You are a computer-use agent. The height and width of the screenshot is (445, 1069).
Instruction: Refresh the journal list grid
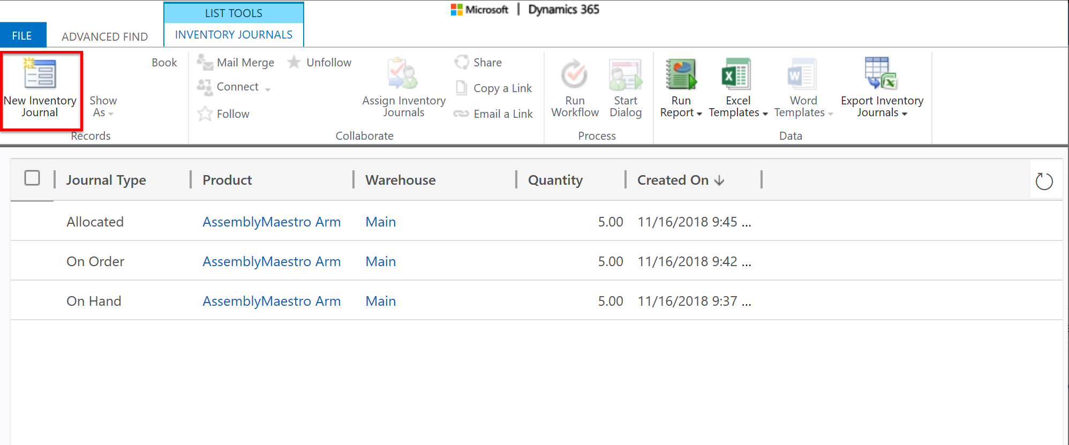click(x=1044, y=182)
